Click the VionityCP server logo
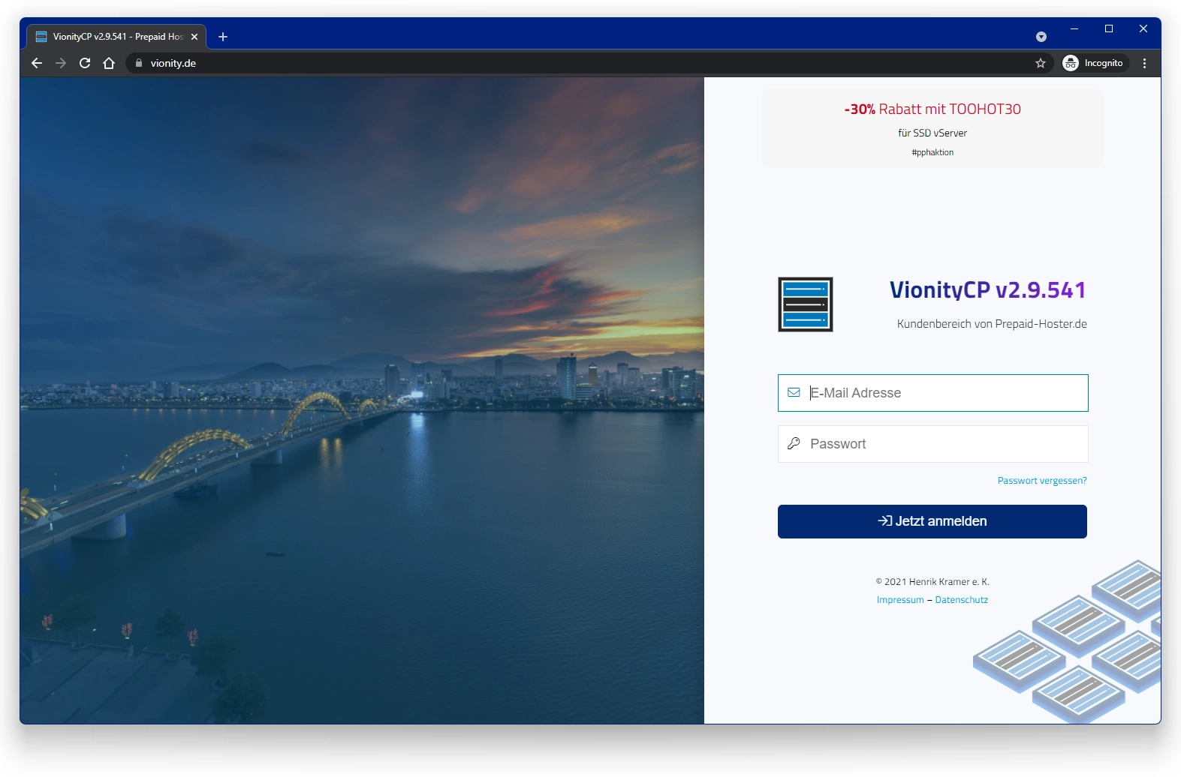This screenshot has height=777, width=1181. pos(806,304)
